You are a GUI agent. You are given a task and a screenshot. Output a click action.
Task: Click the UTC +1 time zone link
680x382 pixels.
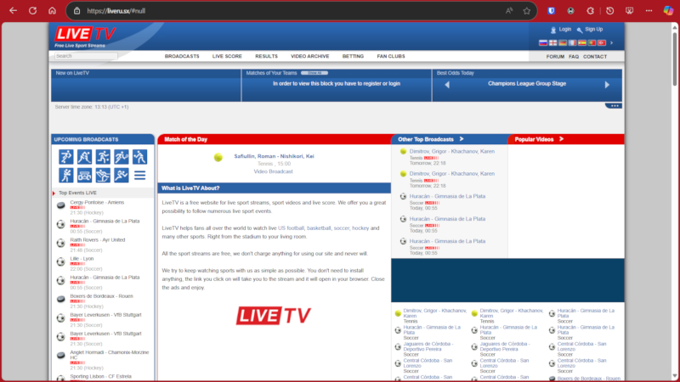(118, 107)
